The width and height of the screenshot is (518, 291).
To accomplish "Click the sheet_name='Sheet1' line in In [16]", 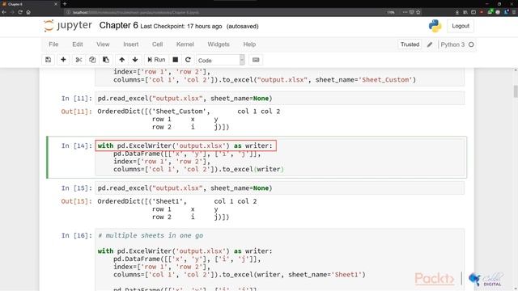I will 240,275.
